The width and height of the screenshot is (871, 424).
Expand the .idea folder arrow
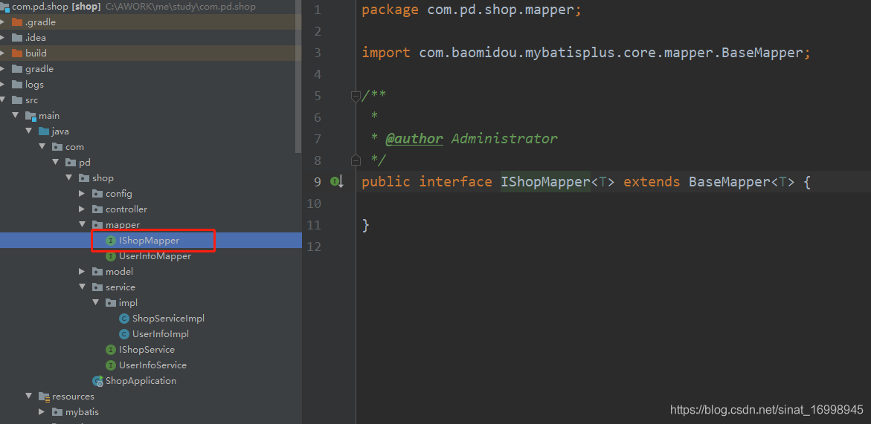coord(3,38)
